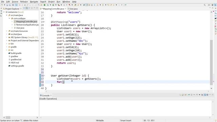
Task: Maximize the Project Explorer view
Action: pyautogui.click(x=37, y=8)
